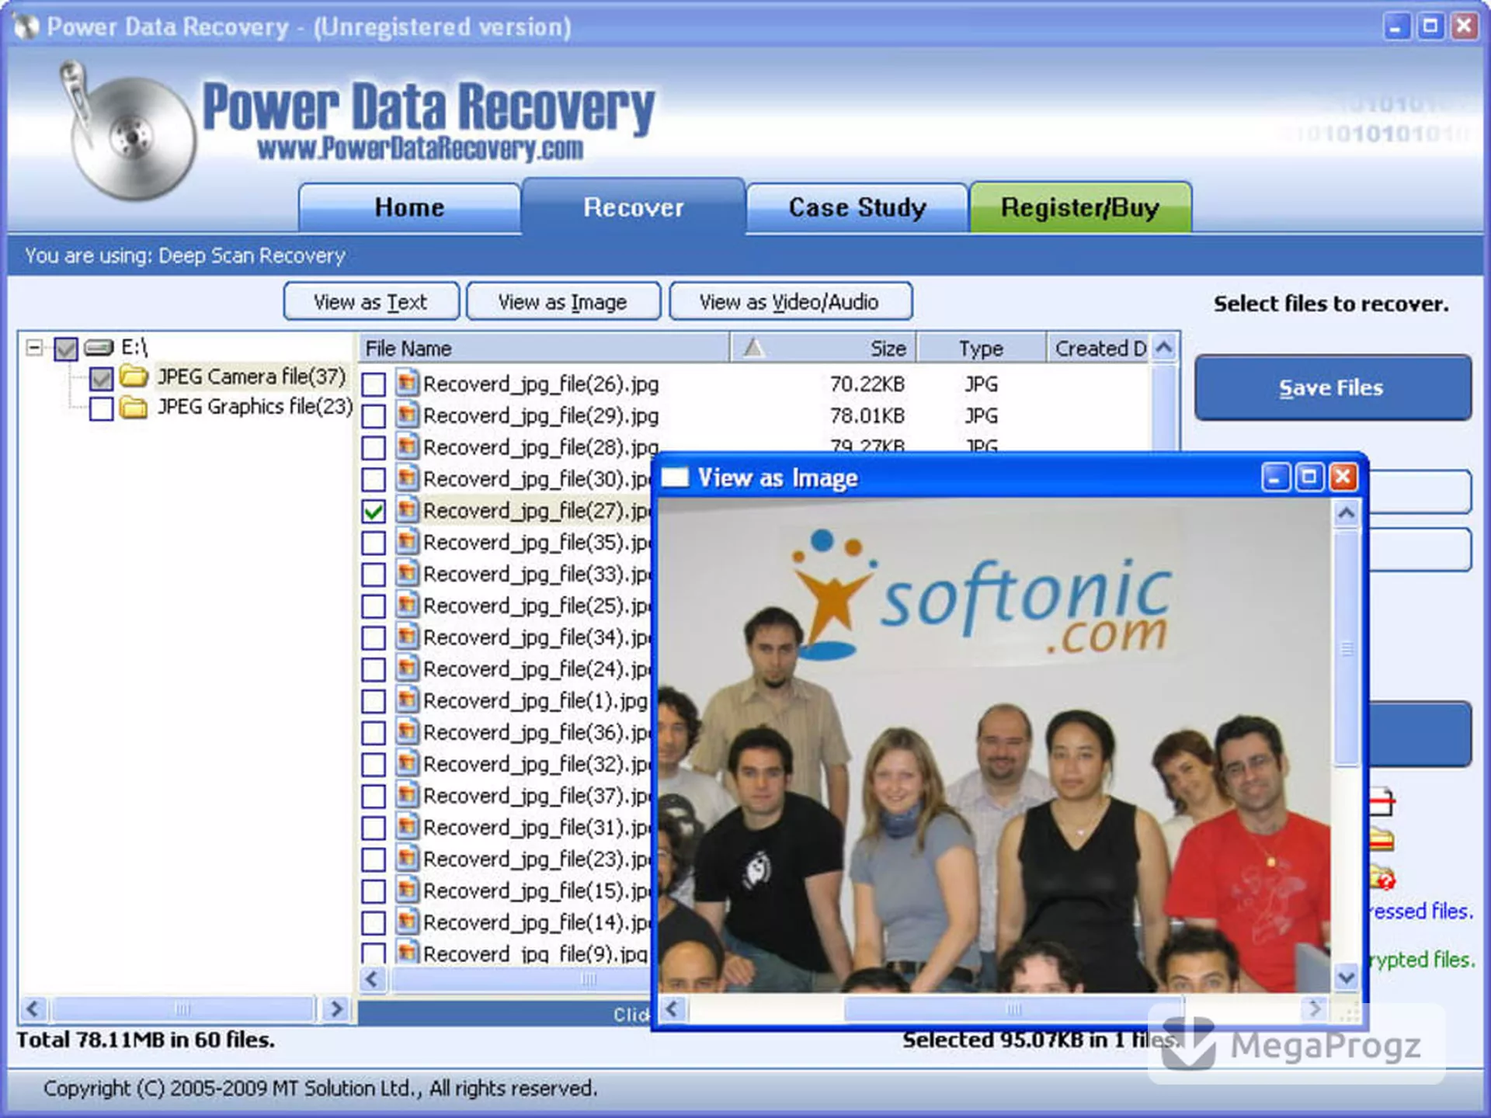Sort by the Created Date column header
Image resolution: width=1491 pixels, height=1118 pixels.
[1099, 348]
